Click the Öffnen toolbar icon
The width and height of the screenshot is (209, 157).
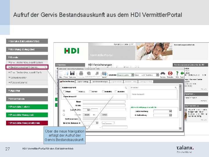(x=66, y=74)
